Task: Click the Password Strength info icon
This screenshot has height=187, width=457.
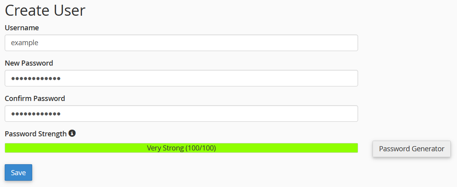Action: 72,133
